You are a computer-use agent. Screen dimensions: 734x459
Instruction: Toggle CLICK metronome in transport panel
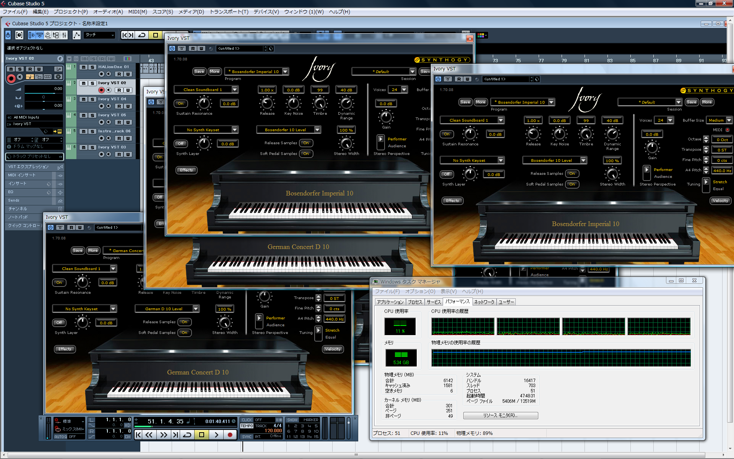coord(247,420)
